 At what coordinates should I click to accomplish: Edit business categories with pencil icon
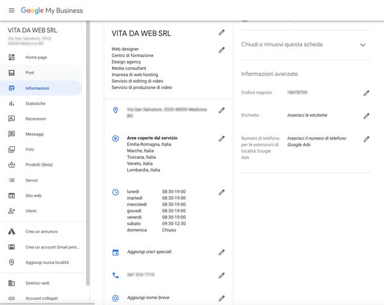[221, 50]
